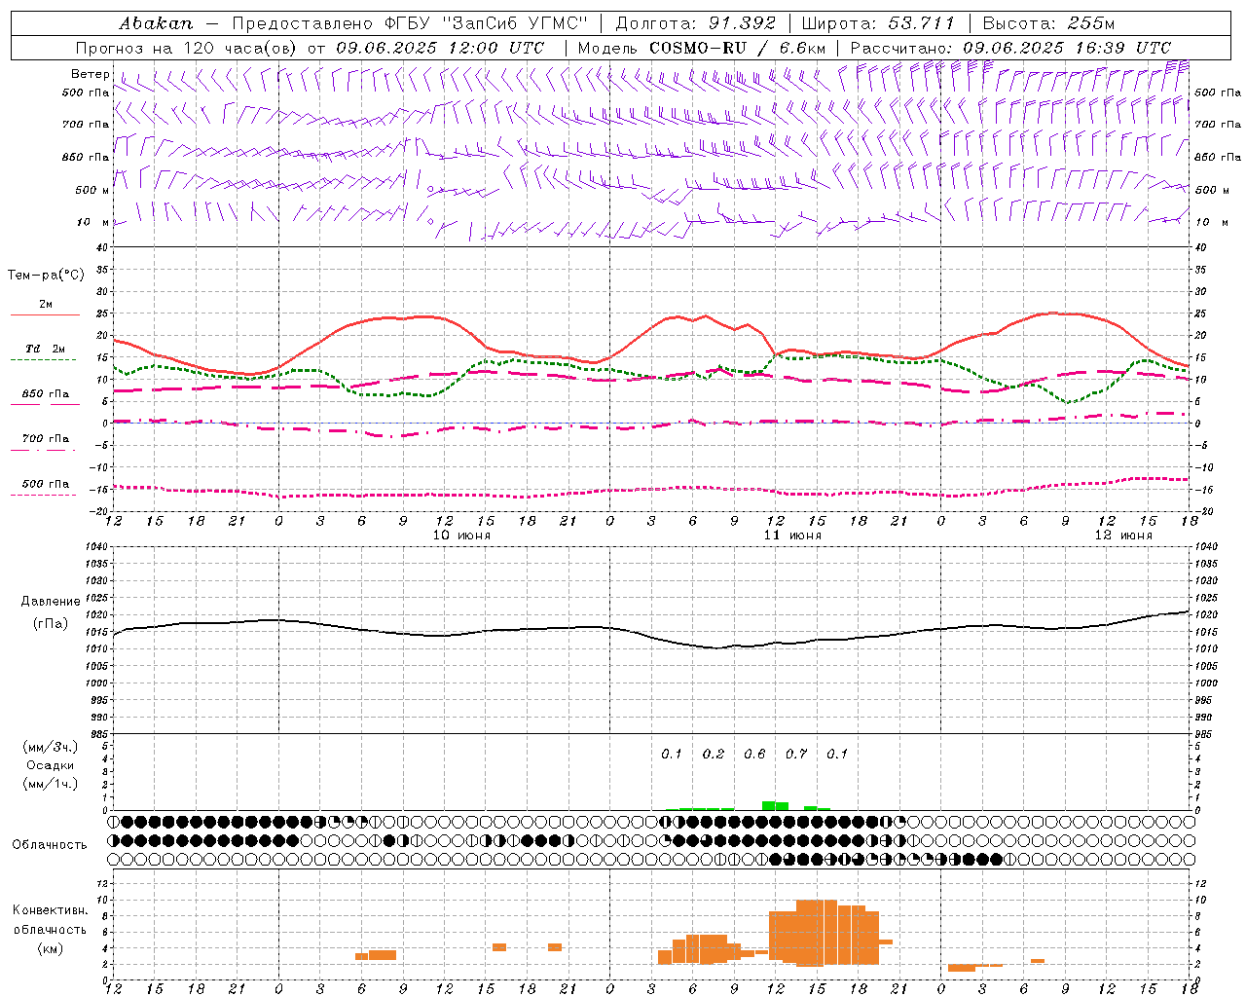Click the (км) unit label

click(50, 948)
